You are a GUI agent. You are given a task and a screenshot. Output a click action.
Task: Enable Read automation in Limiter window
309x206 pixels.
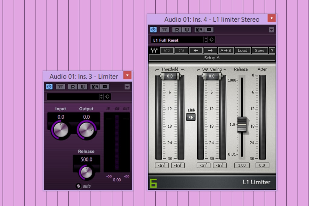pyautogui.click(x=73, y=87)
